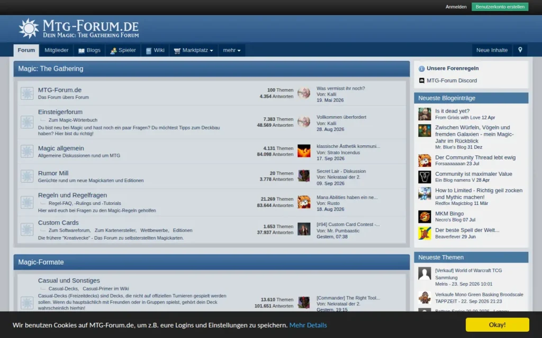Click Anmelden to log in

456,7
